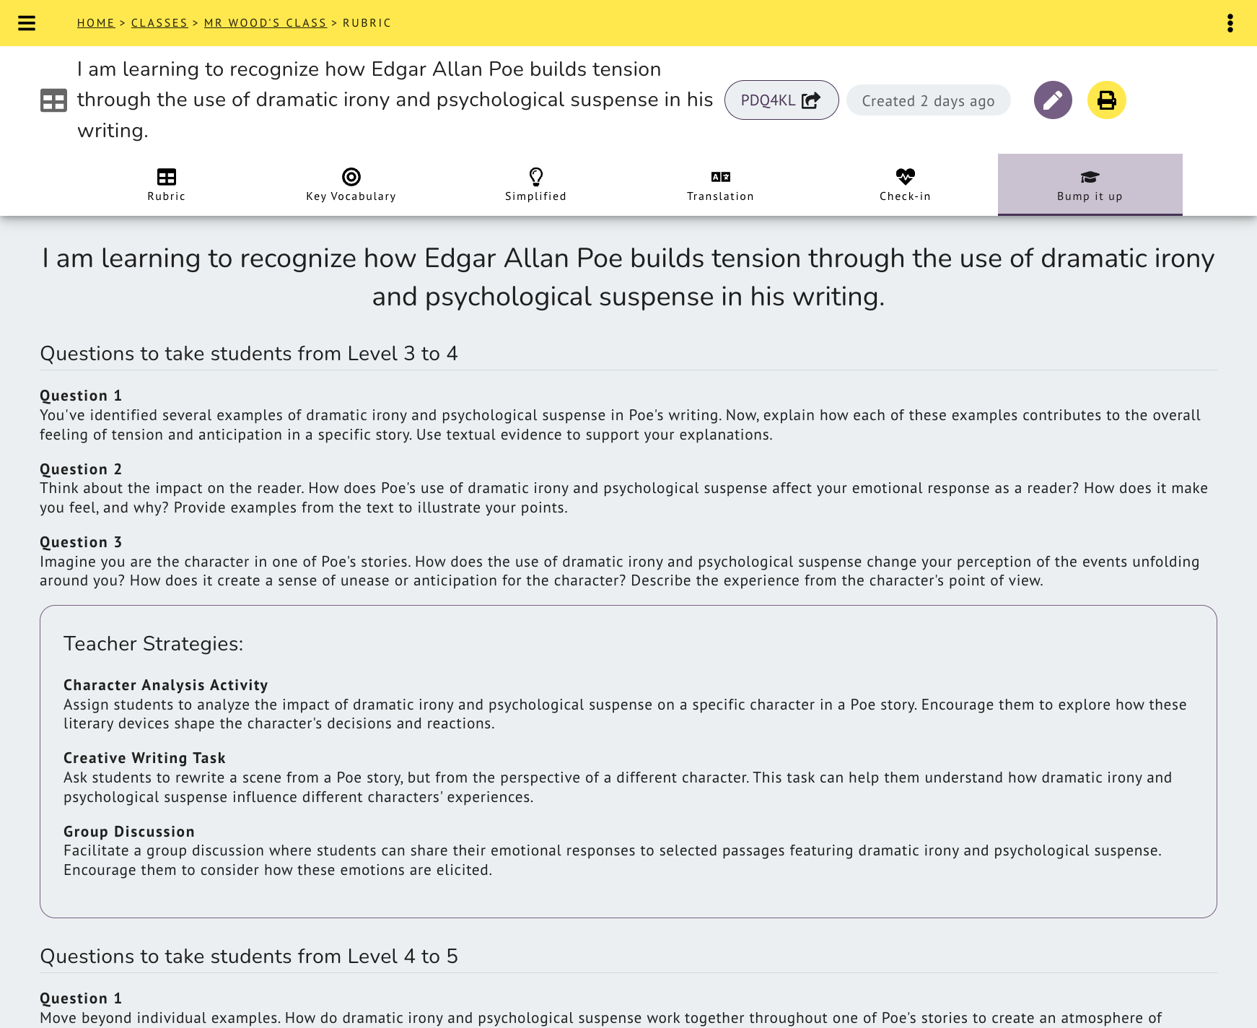Open the hamburger navigation menu
The width and height of the screenshot is (1257, 1028).
click(x=27, y=23)
